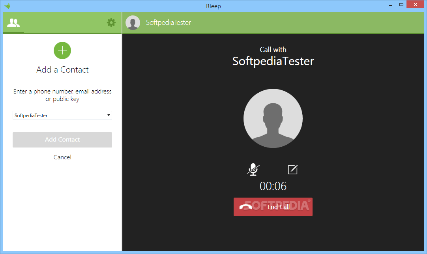Maximize the Bleep window
The image size is (427, 254).
coord(401,4)
